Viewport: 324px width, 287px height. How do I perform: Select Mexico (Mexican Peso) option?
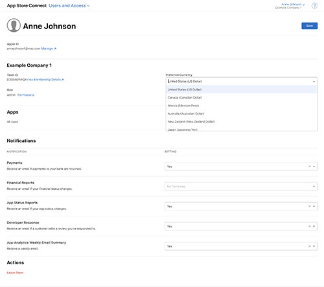242,106
